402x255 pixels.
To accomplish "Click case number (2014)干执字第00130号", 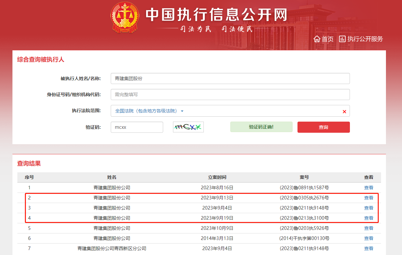I will [x=304, y=238].
